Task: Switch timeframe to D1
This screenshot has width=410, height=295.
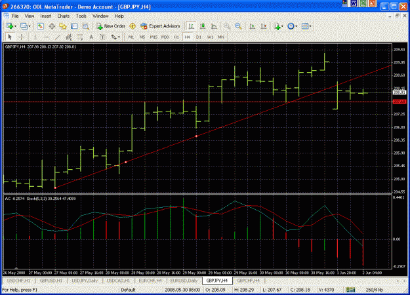Action: click(199, 37)
